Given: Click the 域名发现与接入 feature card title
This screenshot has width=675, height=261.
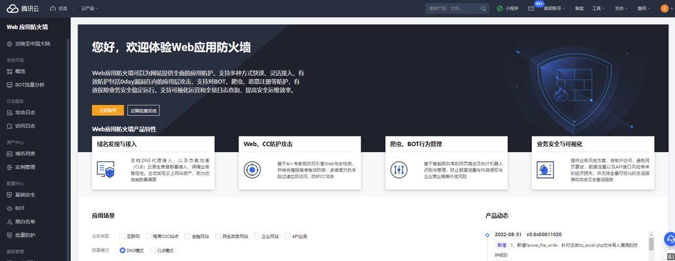Looking at the screenshot, I should [117, 144].
